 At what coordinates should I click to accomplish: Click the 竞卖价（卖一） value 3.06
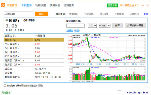click(x=37, y=65)
